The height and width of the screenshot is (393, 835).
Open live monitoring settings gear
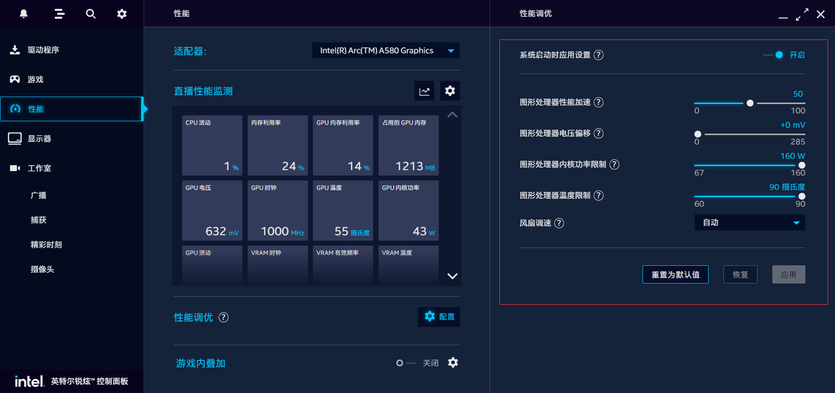450,91
